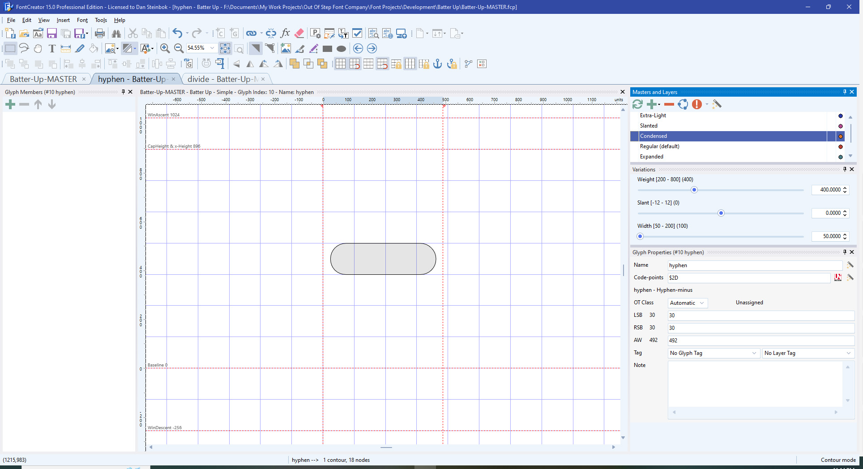
Task: Click the glyph Name input field
Action: coord(754,265)
